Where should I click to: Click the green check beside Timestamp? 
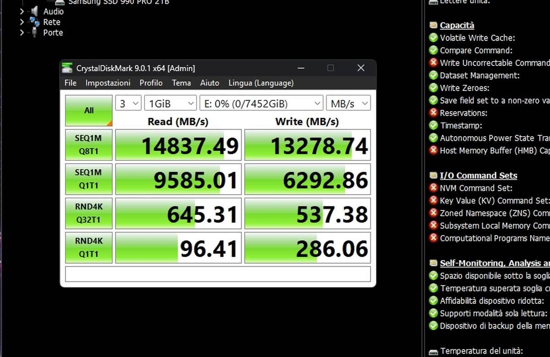pos(433,125)
